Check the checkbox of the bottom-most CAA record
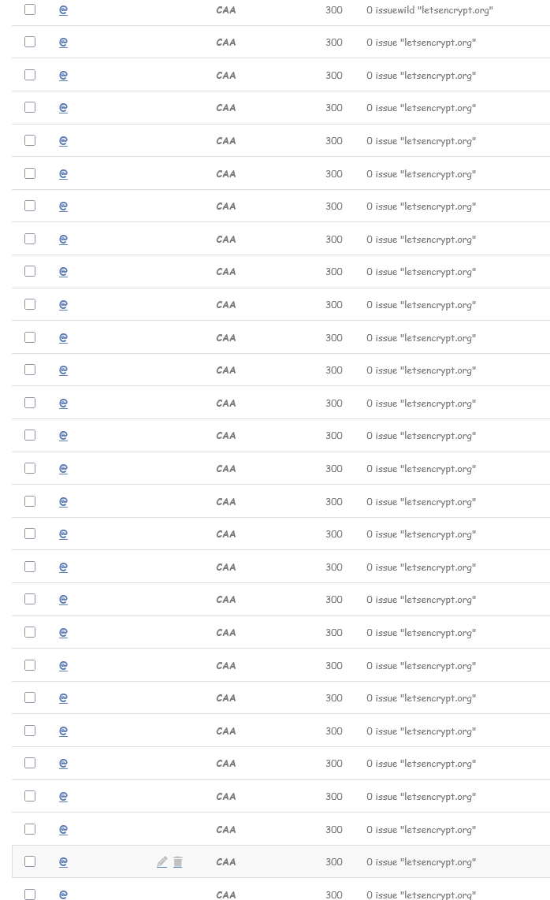Image resolution: width=550 pixels, height=900 pixels. point(30,894)
